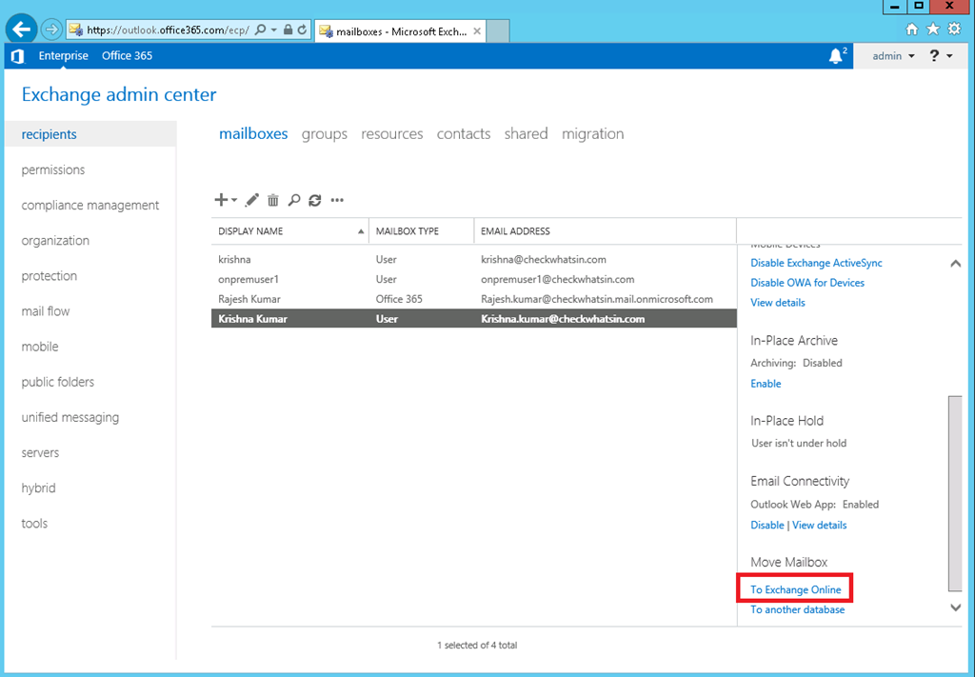Sort by the DISPLAY NAME column header
975x677 pixels.
point(289,231)
